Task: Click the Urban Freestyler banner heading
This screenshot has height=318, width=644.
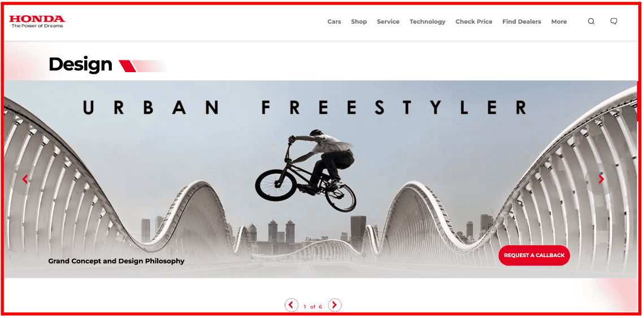Action: (x=304, y=107)
